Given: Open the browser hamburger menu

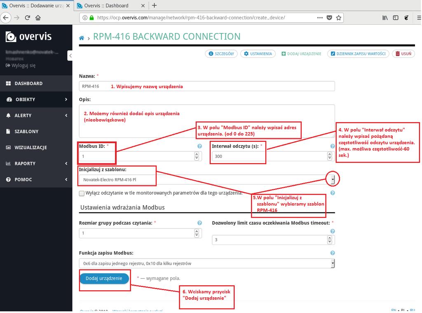Looking at the screenshot, I should click(x=419, y=18).
